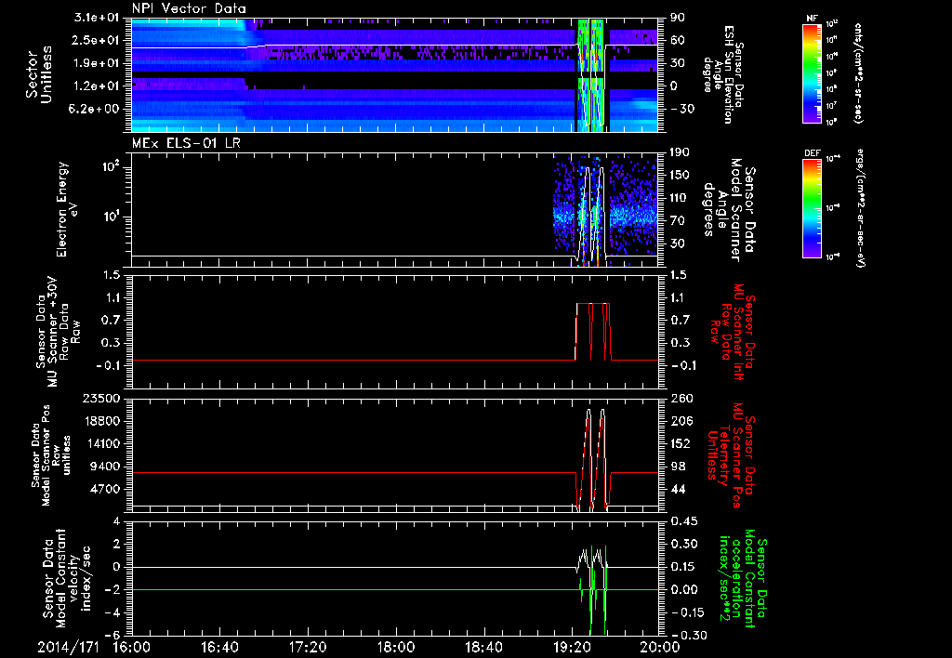Click the "16:00" time tick label
The image size is (952, 658).
pyautogui.click(x=132, y=647)
